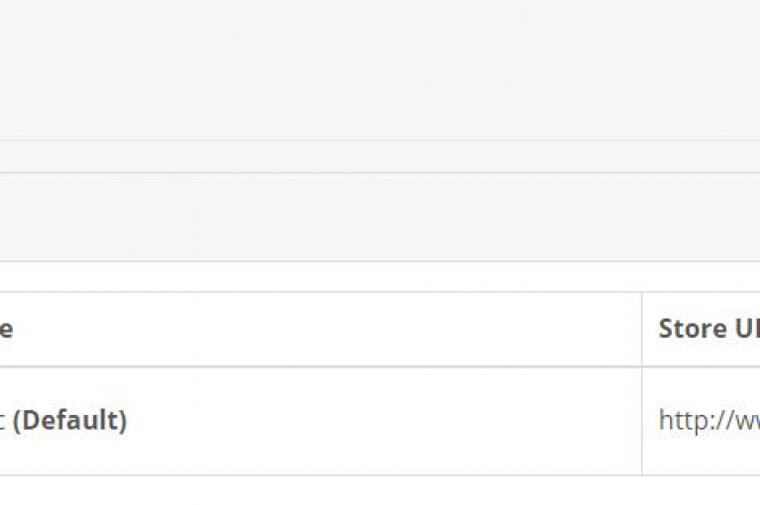Select the (Default) store name text
This screenshot has height=505, width=760.
[x=70, y=420]
